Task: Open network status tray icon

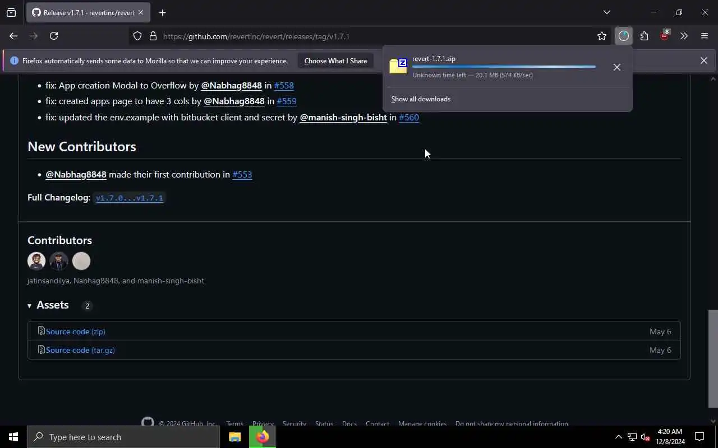Action: click(x=632, y=437)
